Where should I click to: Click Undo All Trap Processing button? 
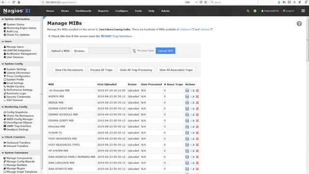(136, 70)
